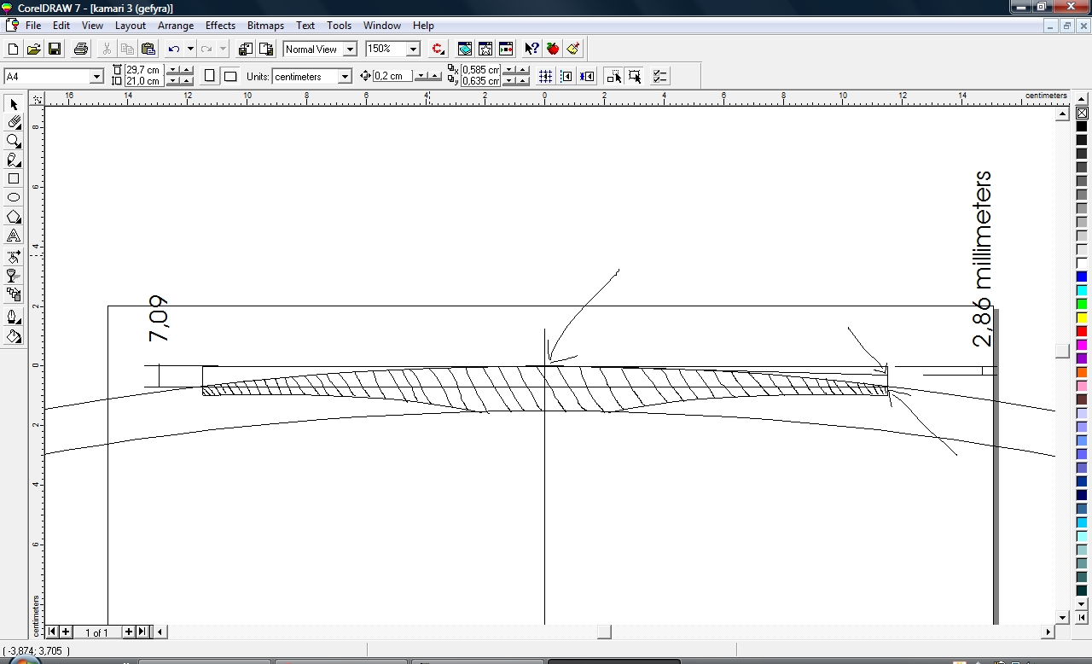Choose the Rectangle tool
Image resolution: width=1092 pixels, height=664 pixels.
pos(14,179)
